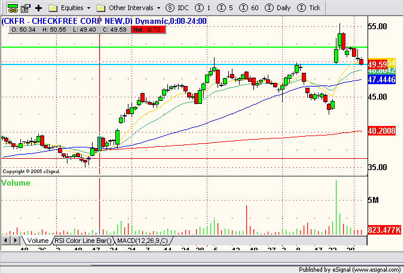404x274 pixels.
Task: Open the RSI Color Line Bar() tab
Action: pos(83,241)
